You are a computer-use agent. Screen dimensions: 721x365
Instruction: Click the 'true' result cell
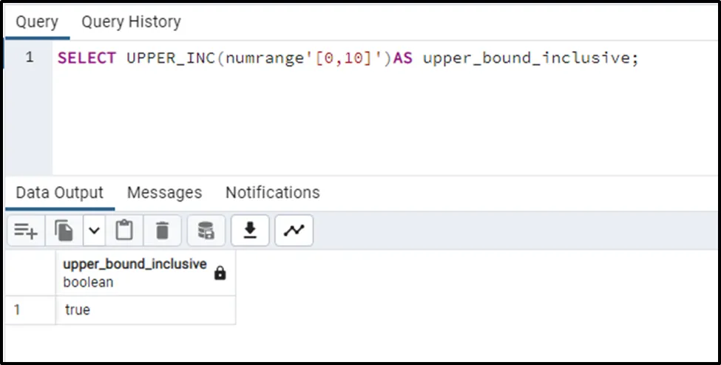tap(78, 310)
